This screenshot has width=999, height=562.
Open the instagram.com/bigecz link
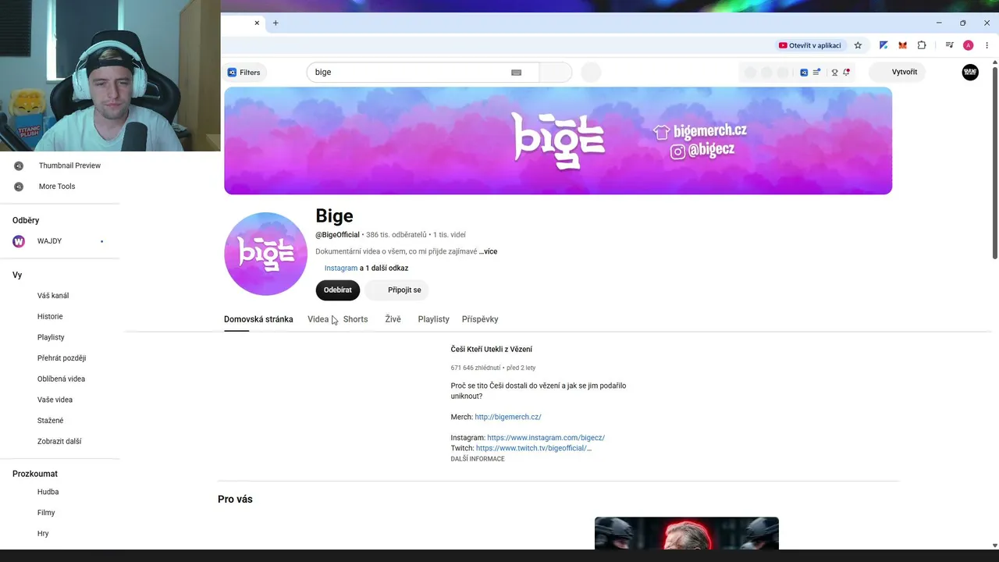coord(546,438)
